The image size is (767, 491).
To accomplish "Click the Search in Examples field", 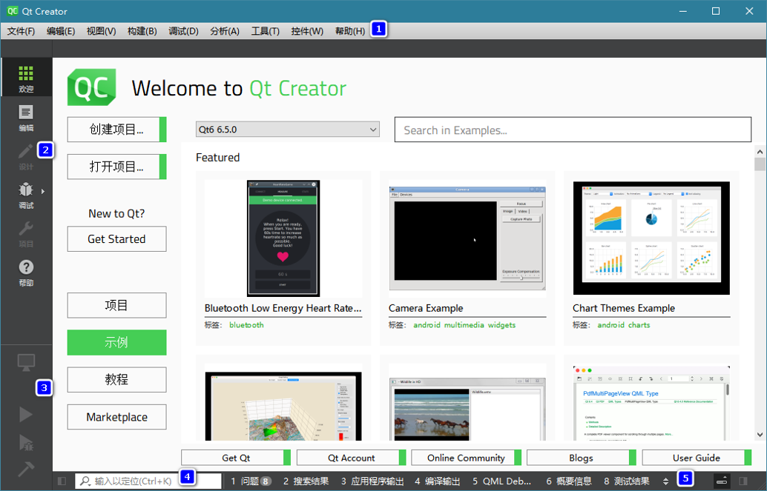I will (573, 130).
